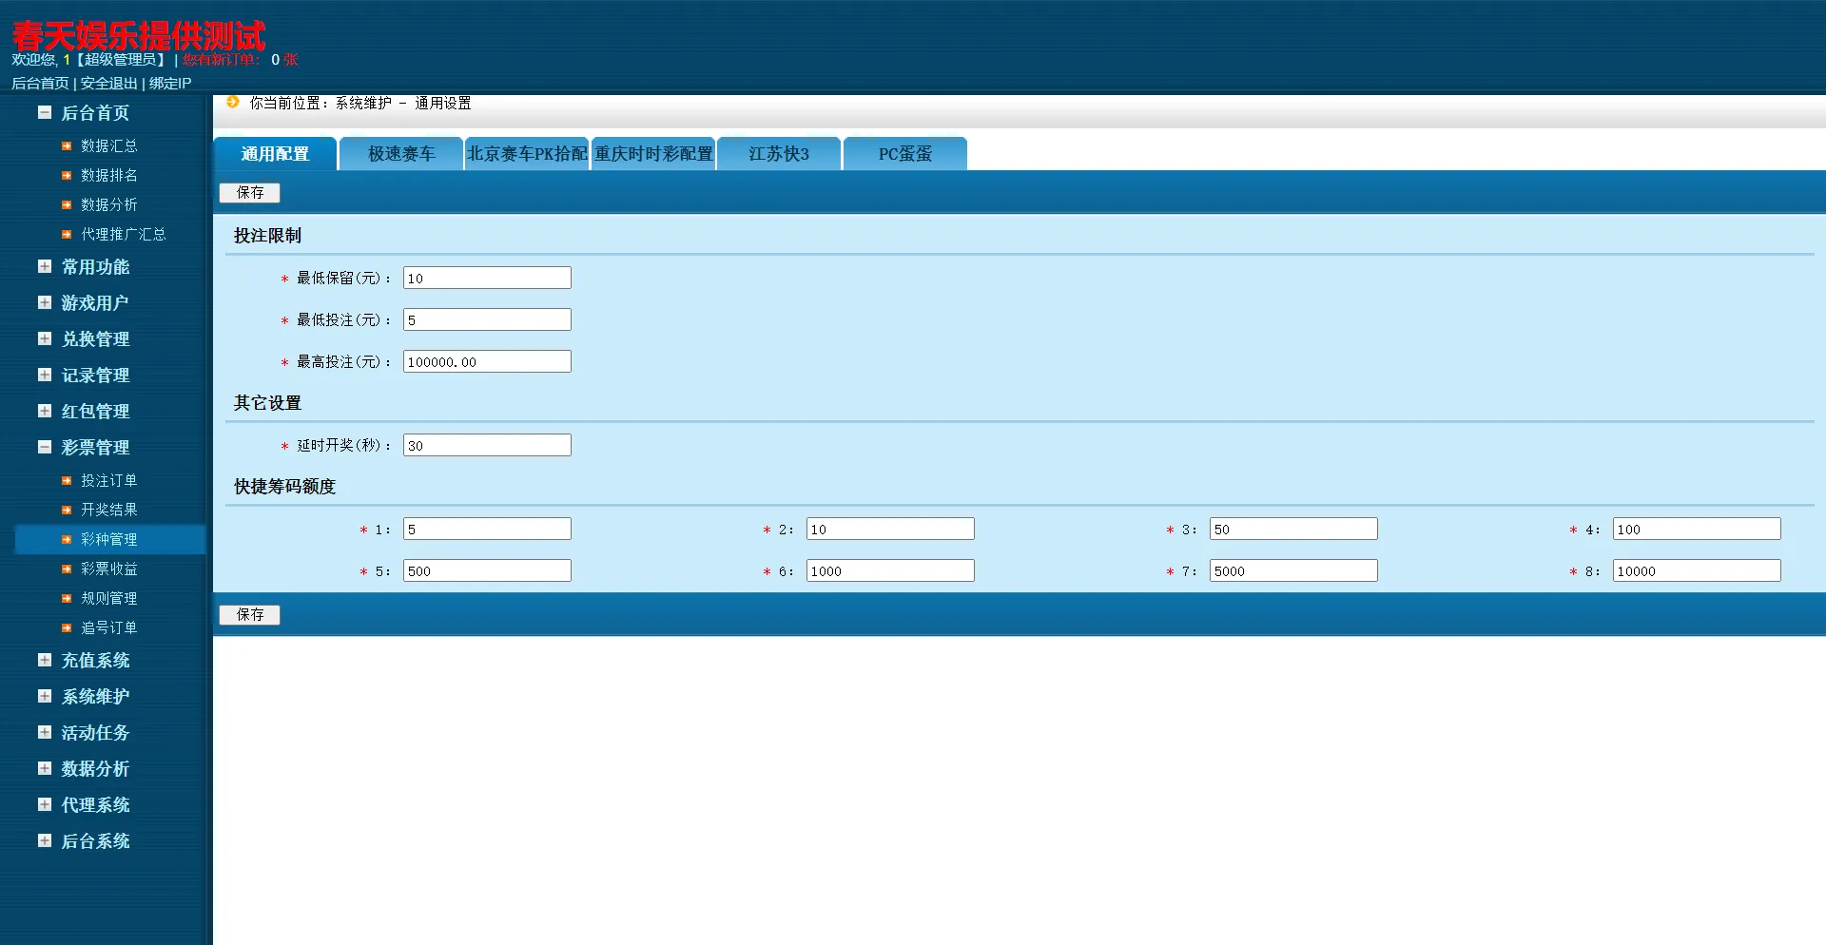The width and height of the screenshot is (1826, 945).
Task: Click the 延时开奖(秒) input field
Action: (487, 445)
